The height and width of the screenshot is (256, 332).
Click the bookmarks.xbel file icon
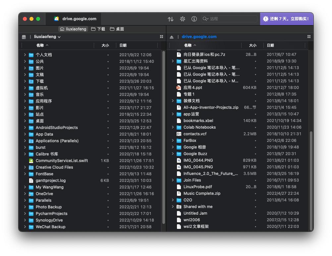[179, 121]
